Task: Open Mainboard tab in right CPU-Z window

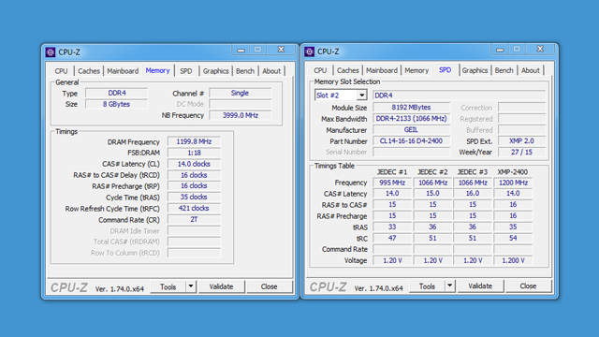Action: click(x=382, y=70)
